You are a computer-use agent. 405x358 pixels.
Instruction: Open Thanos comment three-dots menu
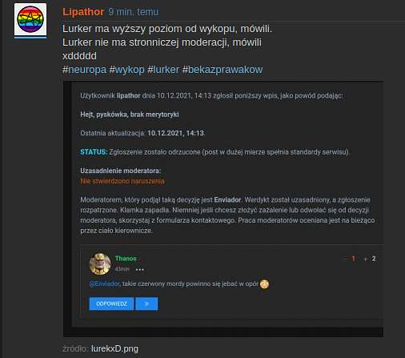click(140, 270)
